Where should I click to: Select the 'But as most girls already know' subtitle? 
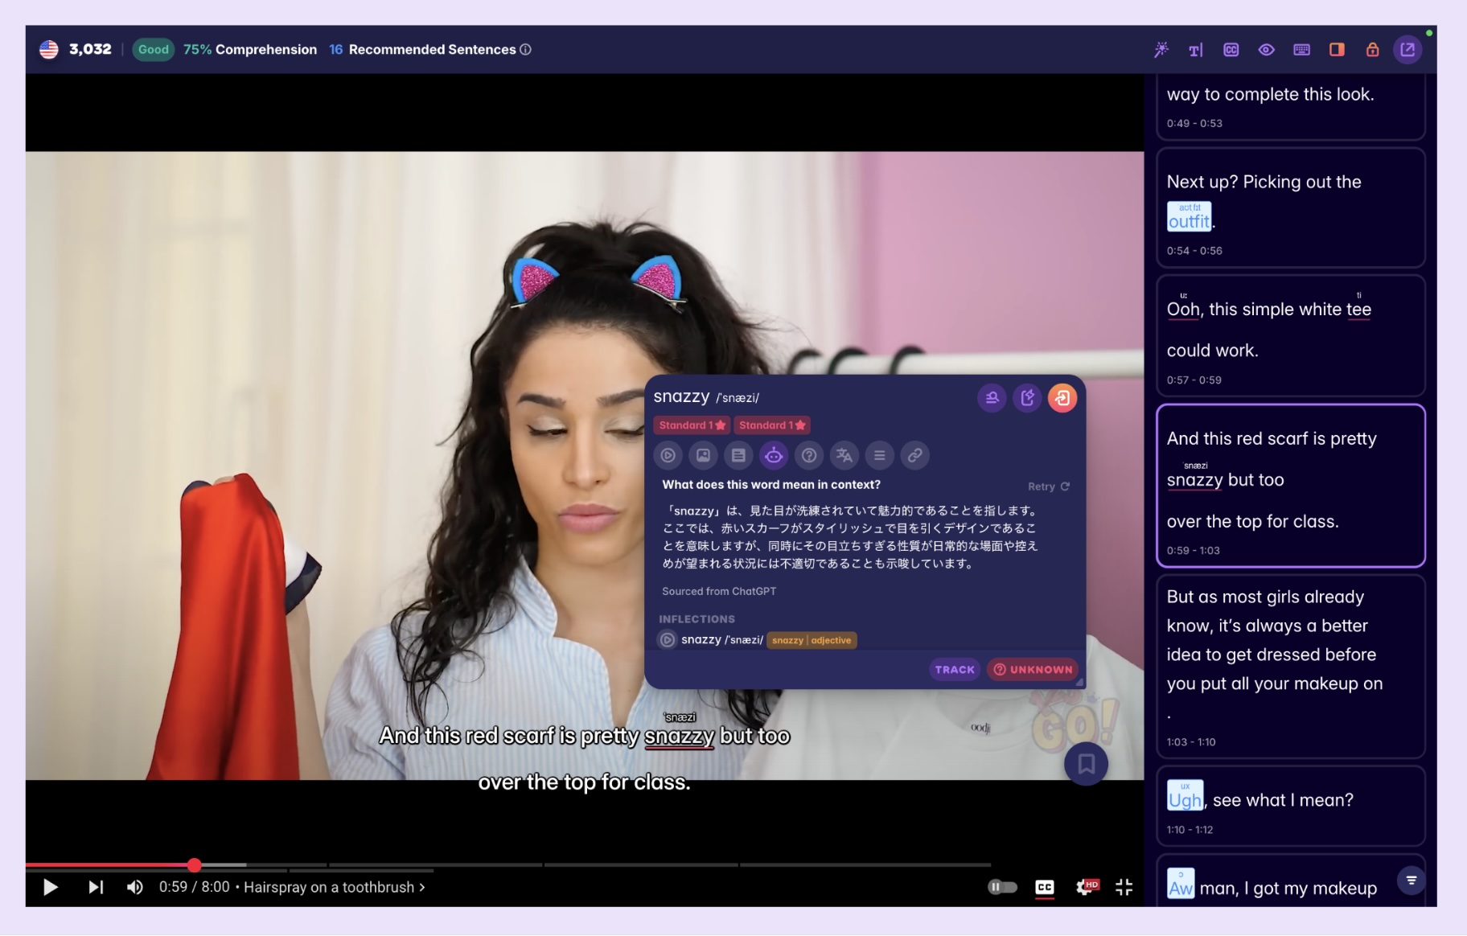click(1290, 667)
